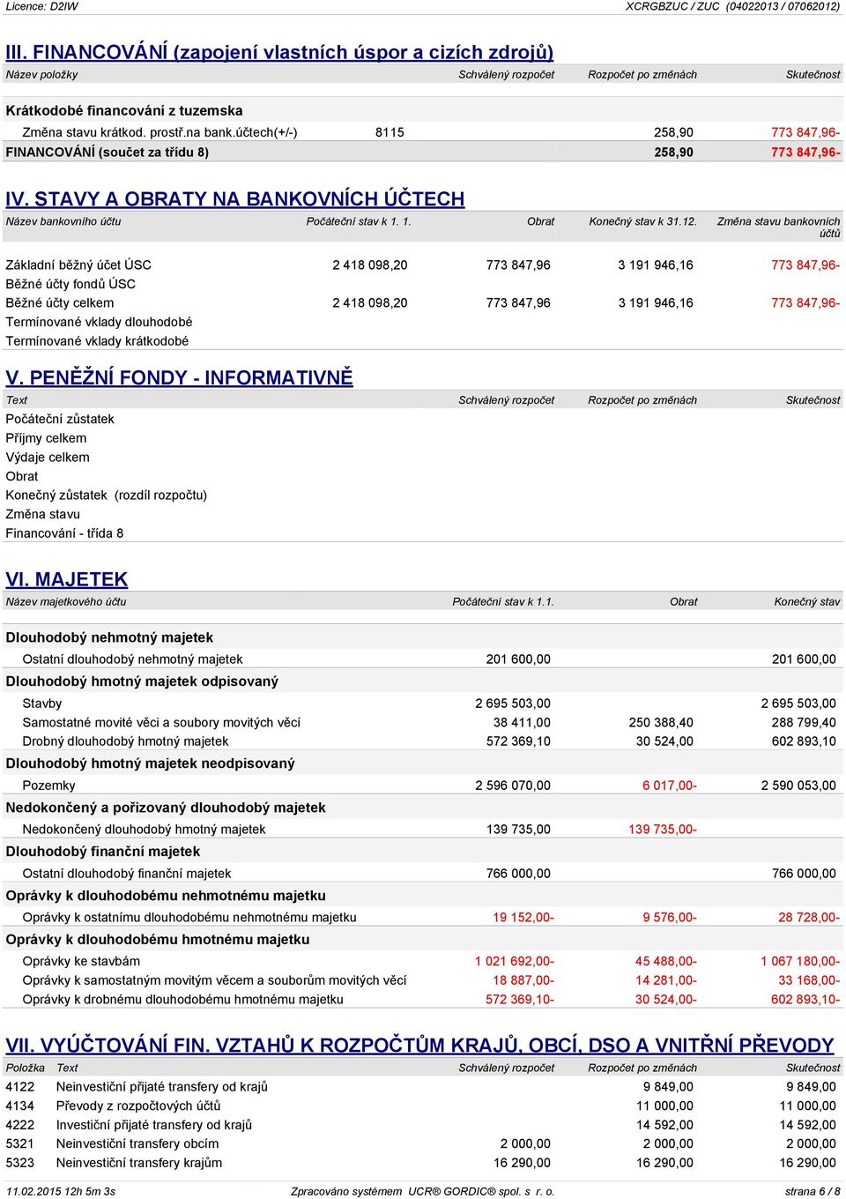Click item code '8115'
Image resolution: width=846 pixels, height=1199 pixels.
pyautogui.click(x=390, y=132)
